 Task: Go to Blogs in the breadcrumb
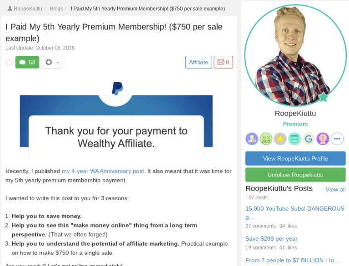(56, 9)
